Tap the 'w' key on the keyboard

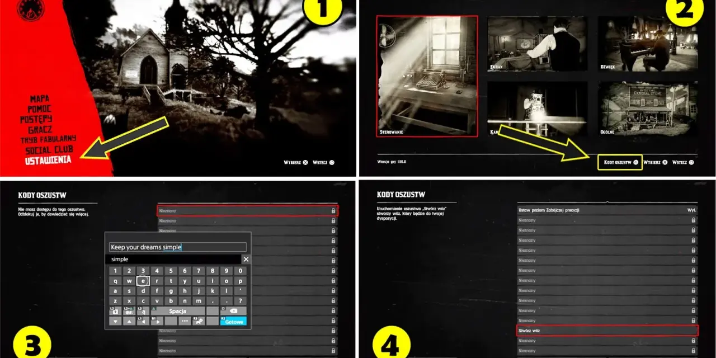[129, 281]
